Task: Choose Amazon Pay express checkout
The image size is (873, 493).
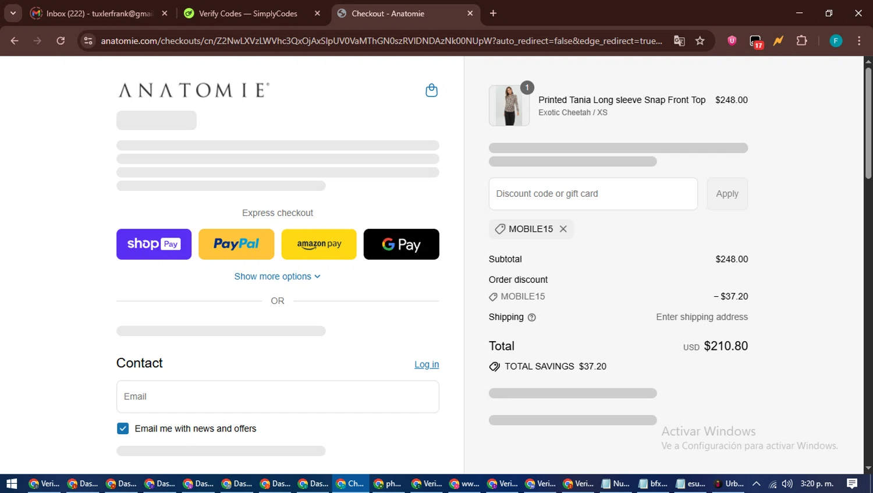Action: pyautogui.click(x=319, y=244)
